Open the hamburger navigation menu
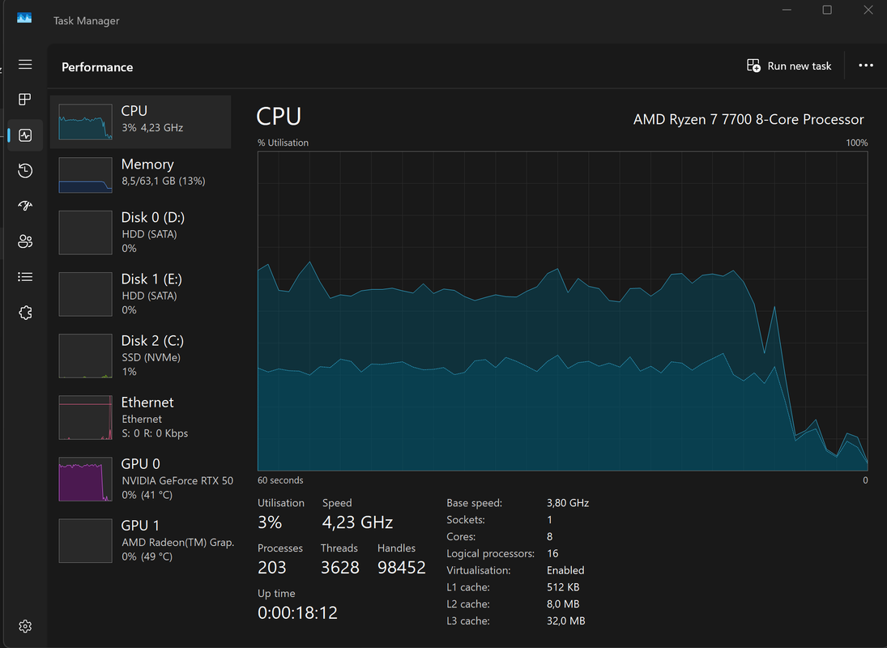The height and width of the screenshot is (648, 887). pyautogui.click(x=25, y=65)
